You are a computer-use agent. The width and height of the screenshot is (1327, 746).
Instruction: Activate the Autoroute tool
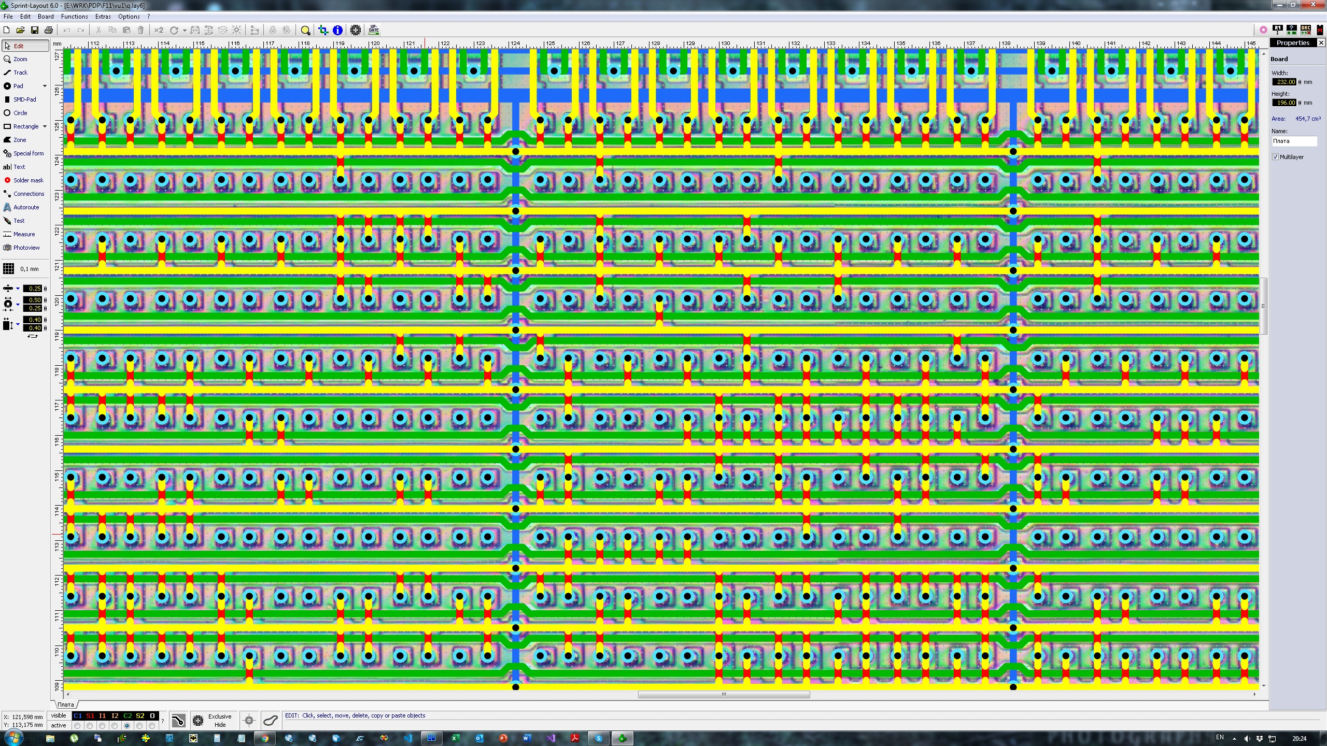(x=25, y=207)
